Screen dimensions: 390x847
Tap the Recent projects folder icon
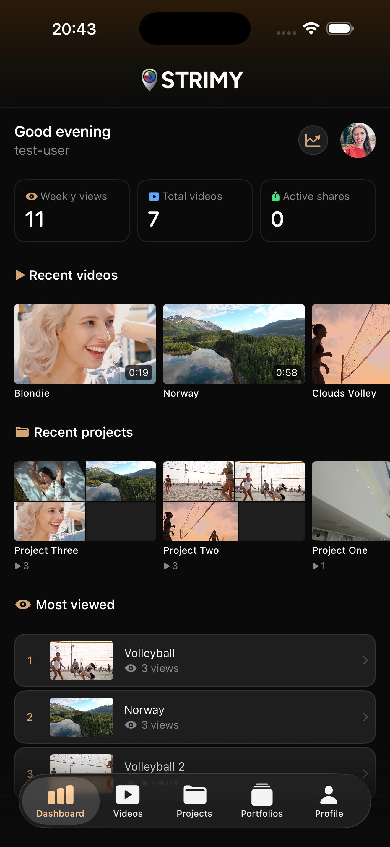[22, 432]
